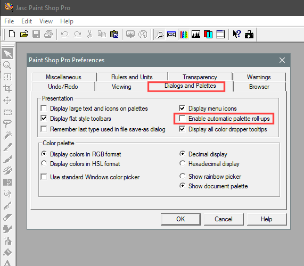The height and width of the screenshot is (266, 304).
Task: Toggle the Tool Palette toolbar button
Action: 159,34
